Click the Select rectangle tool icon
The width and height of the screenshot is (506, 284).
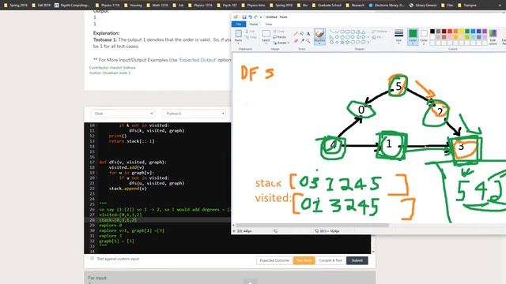[266, 33]
